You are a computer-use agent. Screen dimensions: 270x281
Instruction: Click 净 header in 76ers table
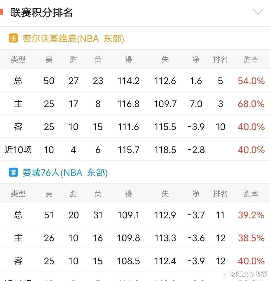(196, 194)
